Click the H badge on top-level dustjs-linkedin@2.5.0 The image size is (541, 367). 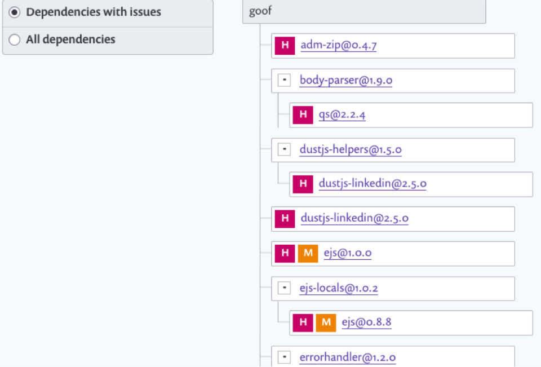[x=285, y=219]
